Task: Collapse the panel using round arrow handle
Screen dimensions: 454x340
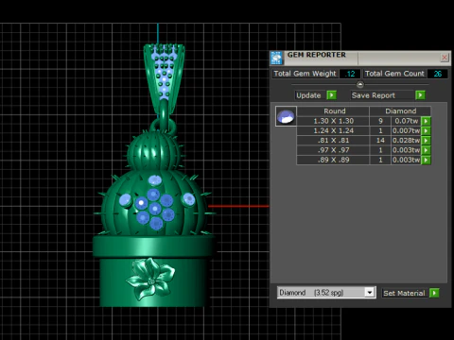Action: [x=360, y=84]
